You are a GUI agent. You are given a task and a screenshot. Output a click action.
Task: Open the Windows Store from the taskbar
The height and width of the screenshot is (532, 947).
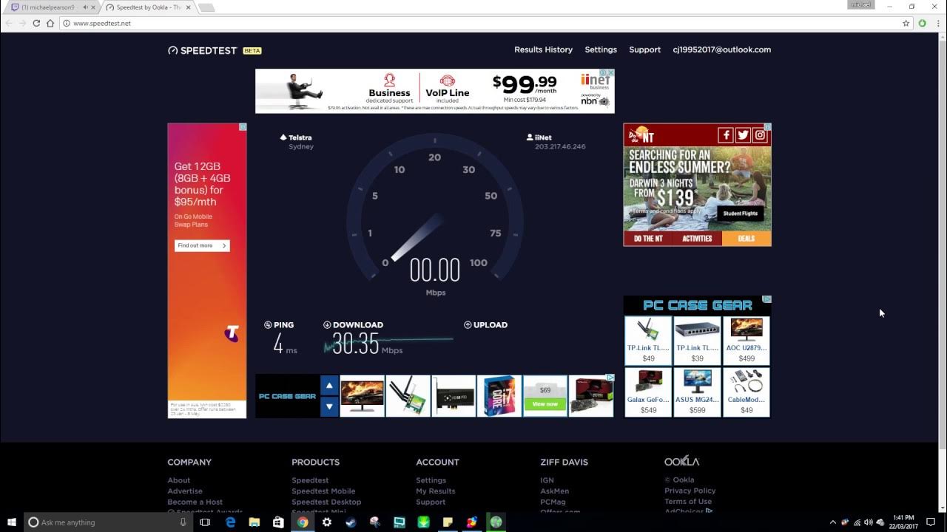click(278, 522)
